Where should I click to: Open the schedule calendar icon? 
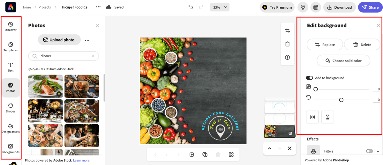[316, 7]
